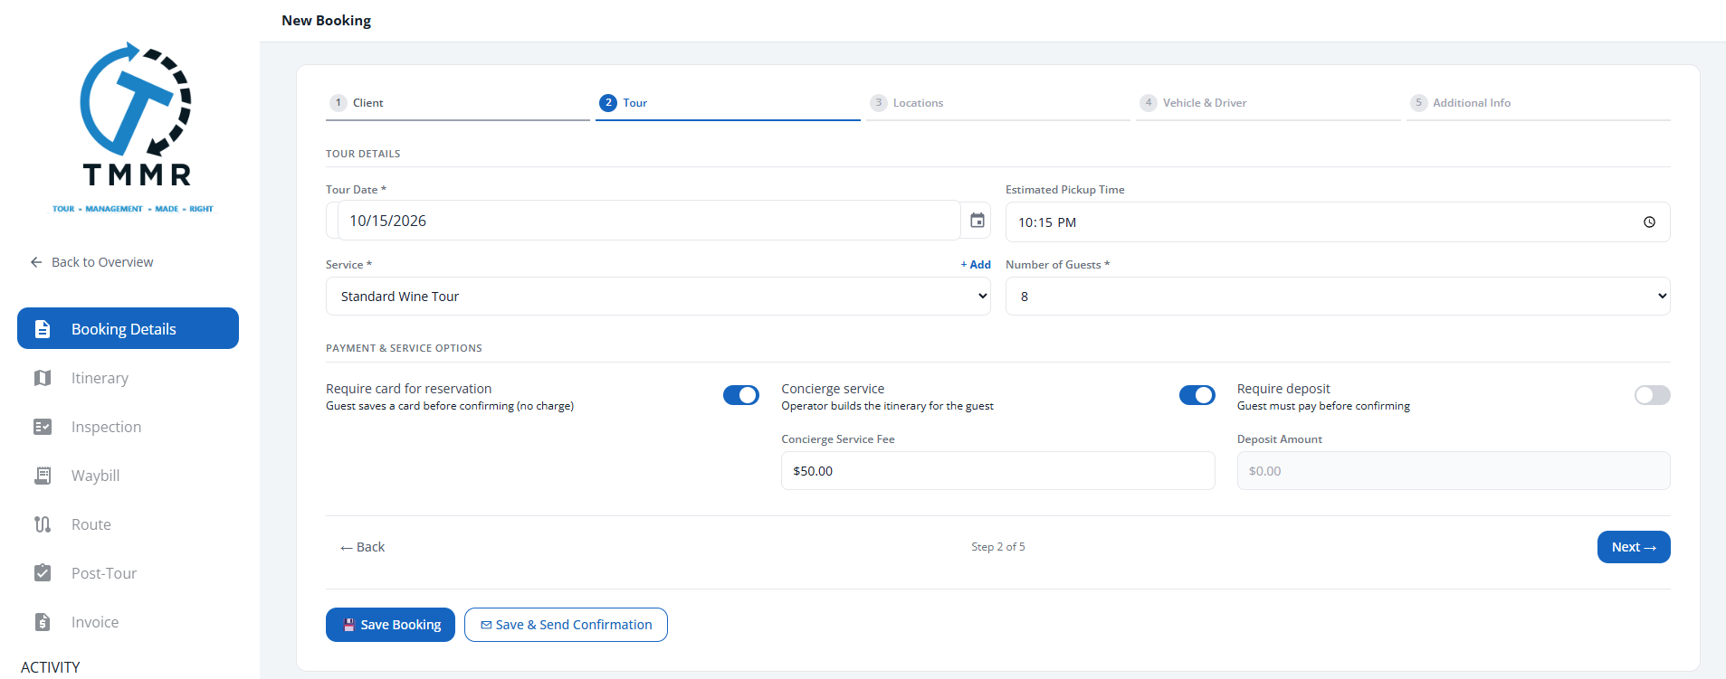Disable Require card for reservation toggle
This screenshot has height=679, width=1726.
[x=741, y=395]
